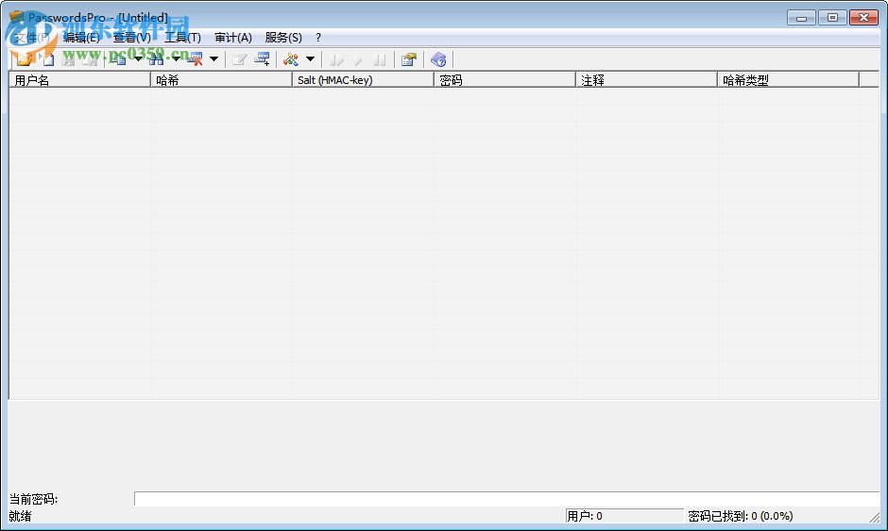Click the window resize grip corner
Image resolution: width=888 pixels, height=531 pixels.
(x=875, y=516)
